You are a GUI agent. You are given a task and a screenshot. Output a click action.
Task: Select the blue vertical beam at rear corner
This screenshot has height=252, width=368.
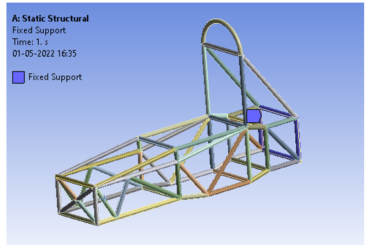298,139
